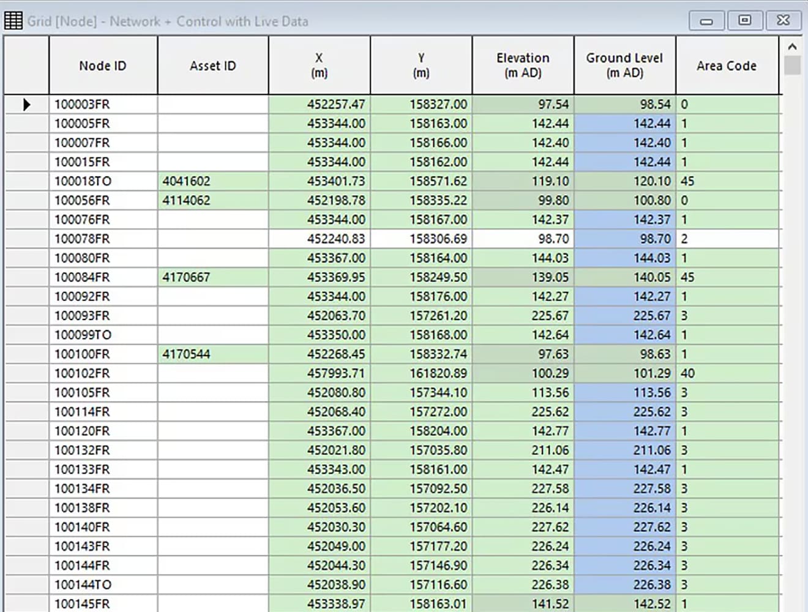Maximize the Grid Node window
The width and height of the screenshot is (808, 612).
[x=744, y=21]
